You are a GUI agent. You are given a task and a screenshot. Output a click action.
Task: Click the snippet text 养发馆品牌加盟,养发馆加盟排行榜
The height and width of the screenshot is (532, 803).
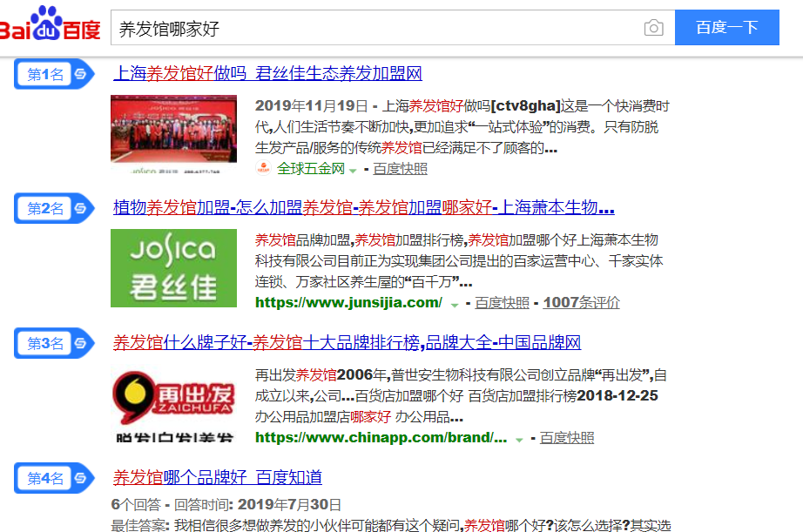(459, 261)
